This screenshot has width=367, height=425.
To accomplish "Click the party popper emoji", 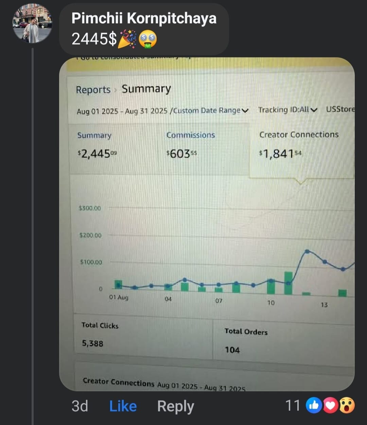I will [127, 39].
